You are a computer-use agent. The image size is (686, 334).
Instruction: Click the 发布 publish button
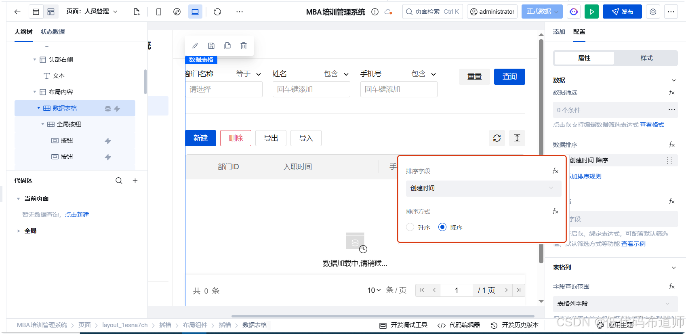tap(622, 12)
